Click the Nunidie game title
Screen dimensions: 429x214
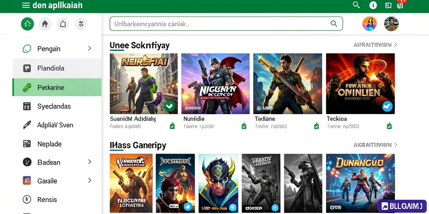pos(194,119)
